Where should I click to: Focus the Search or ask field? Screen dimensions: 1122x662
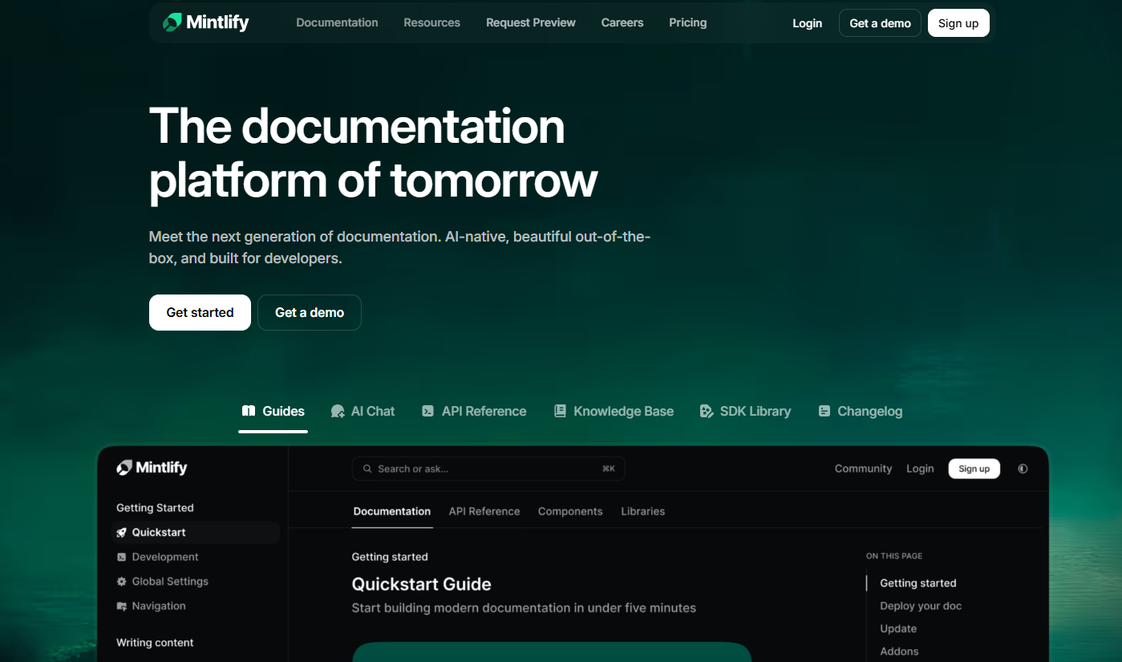coord(488,469)
